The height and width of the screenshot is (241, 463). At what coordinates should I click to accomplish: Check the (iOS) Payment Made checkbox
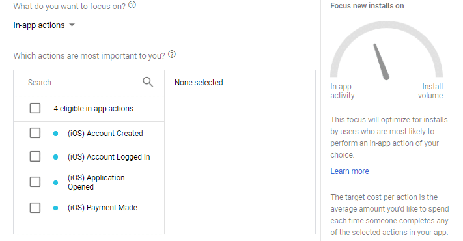pyautogui.click(x=35, y=208)
